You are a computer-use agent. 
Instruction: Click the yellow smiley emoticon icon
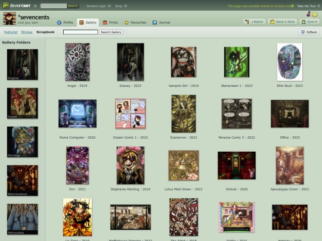point(315,14)
